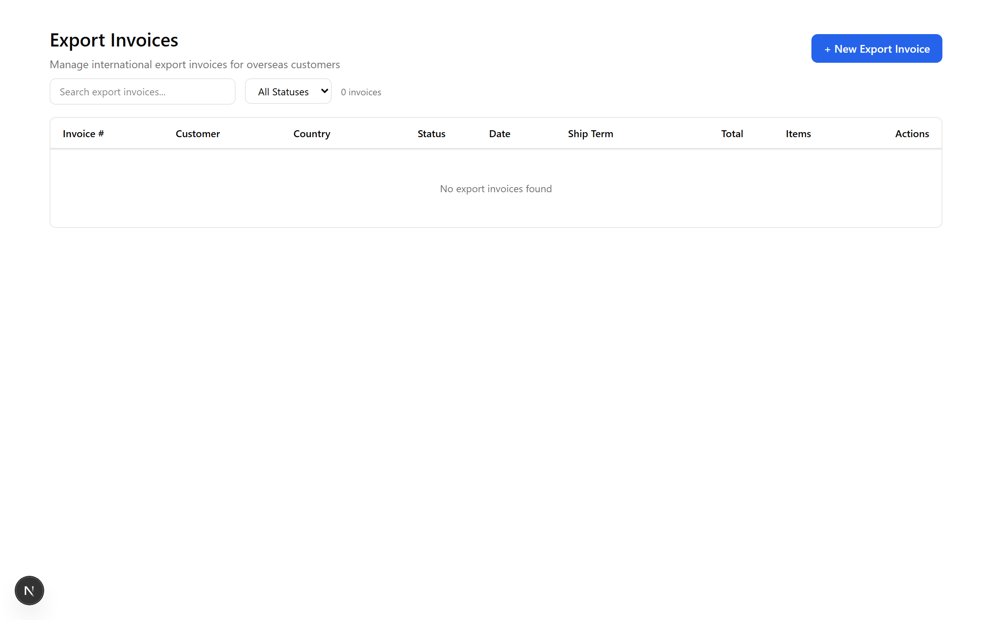The image size is (992, 620).
Task: Click the Country column header
Action: coord(312,133)
